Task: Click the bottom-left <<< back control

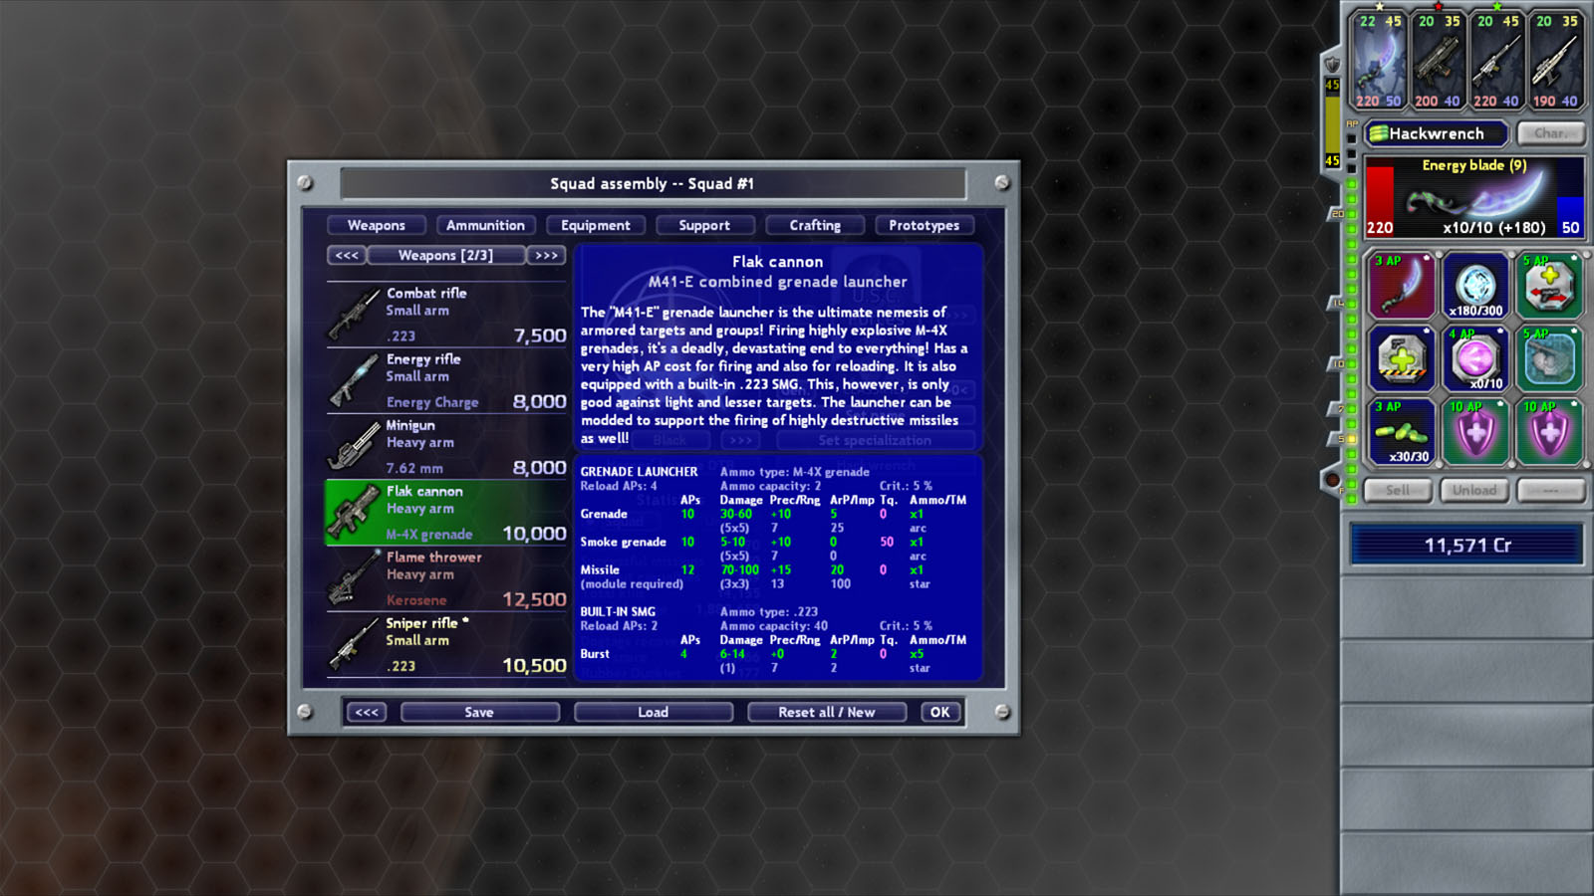Action: click(367, 712)
